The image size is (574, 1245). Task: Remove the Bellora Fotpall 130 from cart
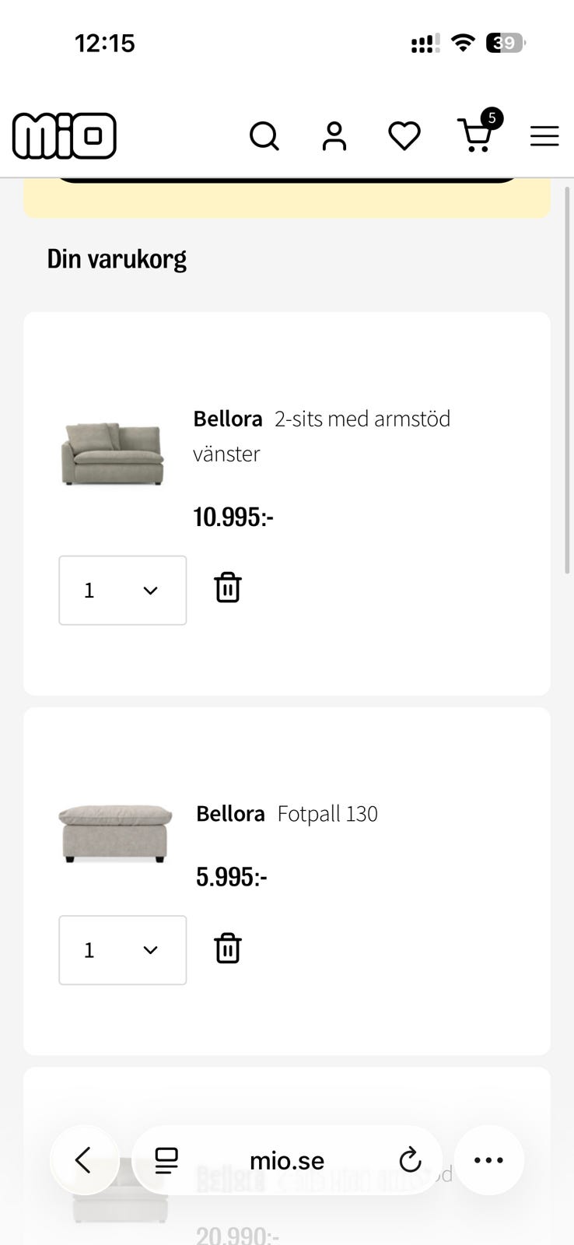click(x=228, y=949)
